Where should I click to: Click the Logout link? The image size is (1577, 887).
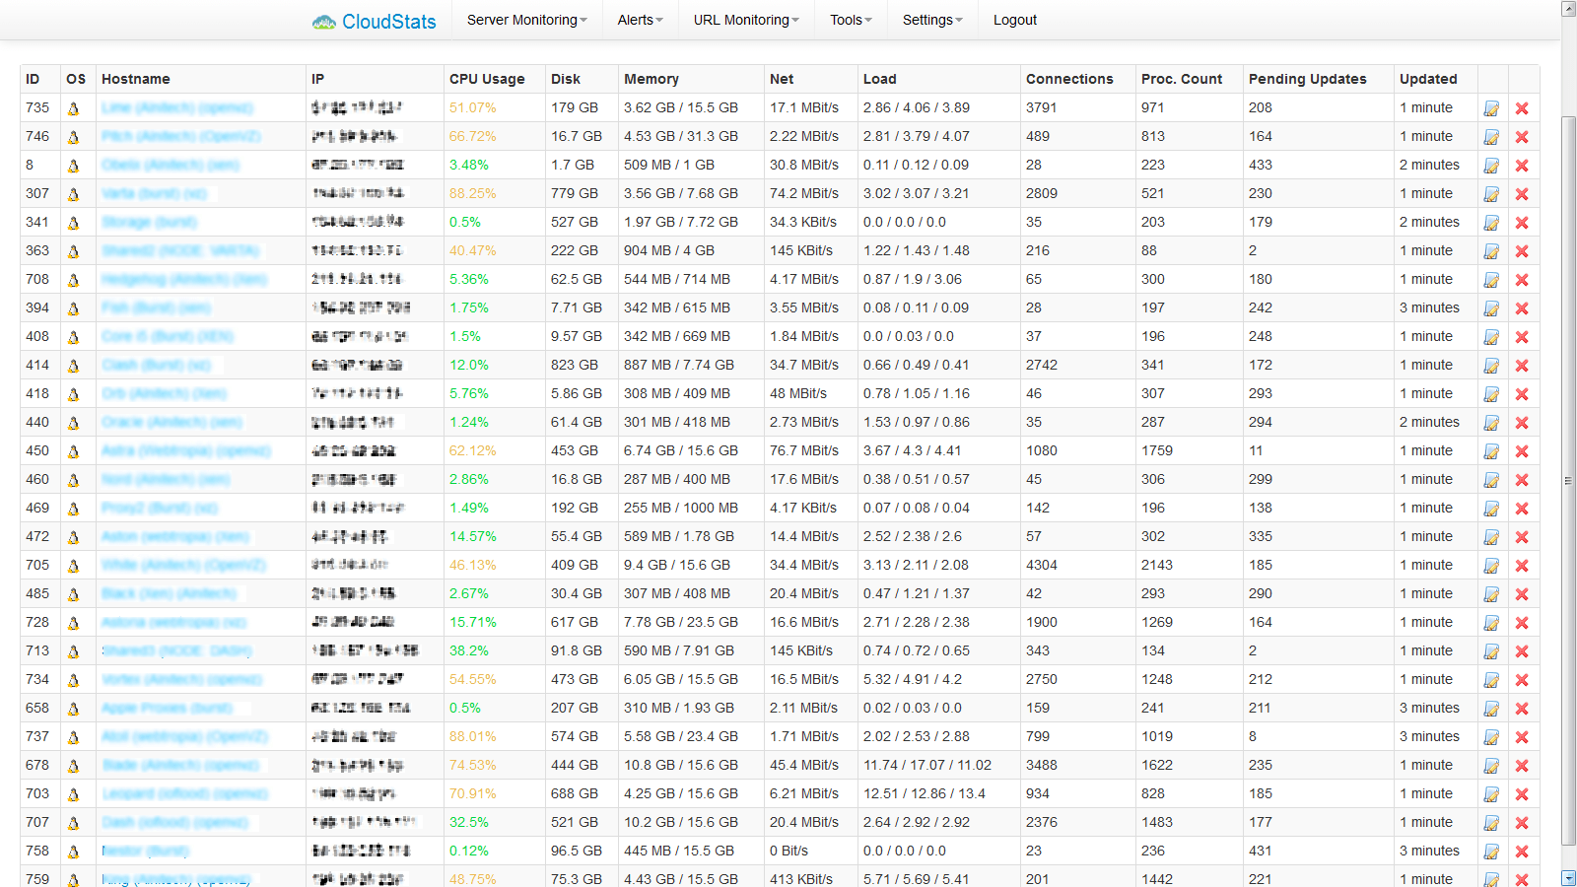point(1014,20)
